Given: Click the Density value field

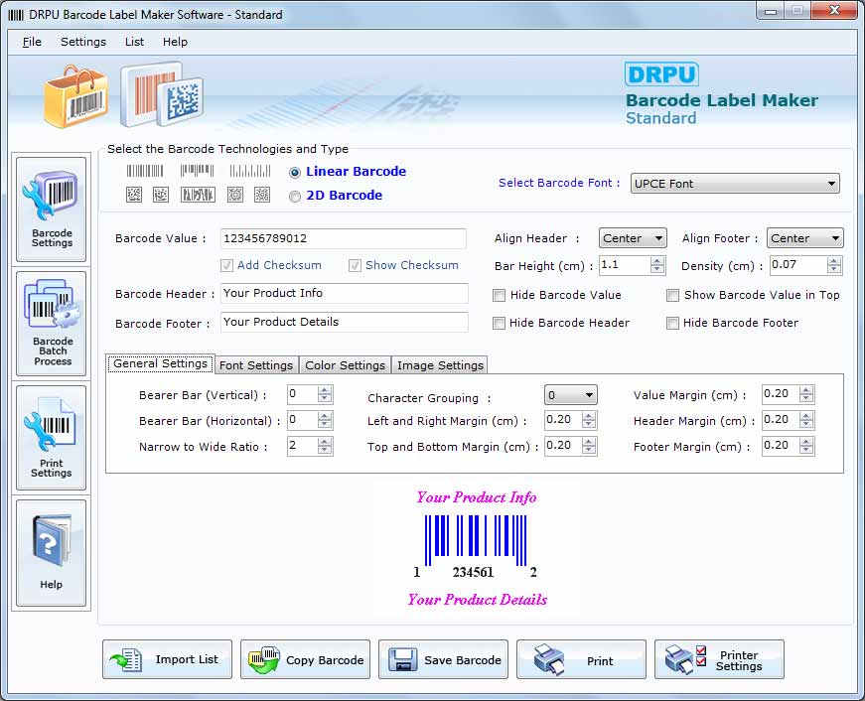Looking at the screenshot, I should [798, 265].
